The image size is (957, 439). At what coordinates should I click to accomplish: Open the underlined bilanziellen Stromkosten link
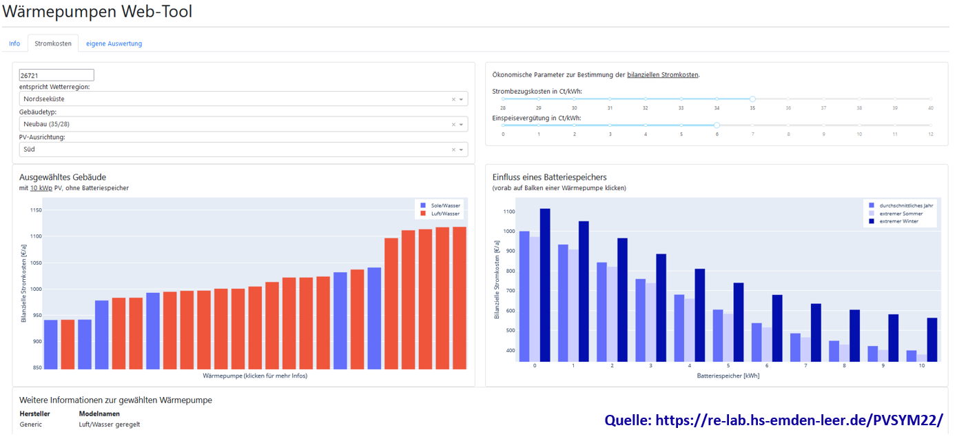tap(662, 75)
